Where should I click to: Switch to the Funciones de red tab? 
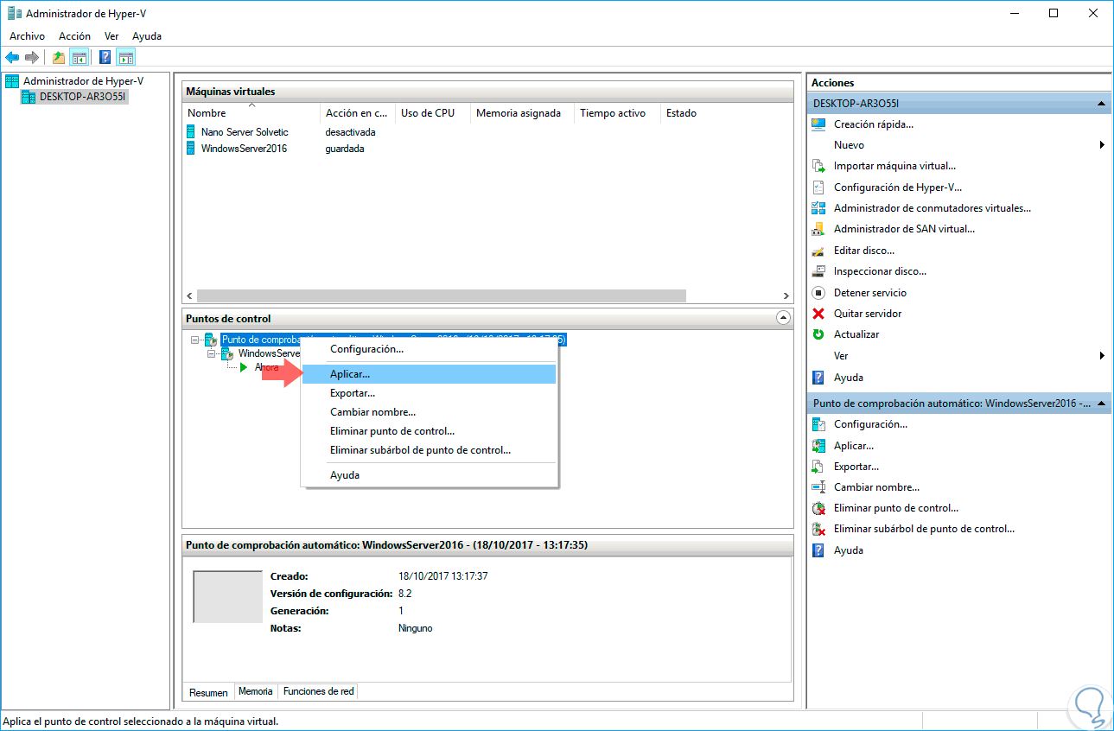pyautogui.click(x=318, y=691)
